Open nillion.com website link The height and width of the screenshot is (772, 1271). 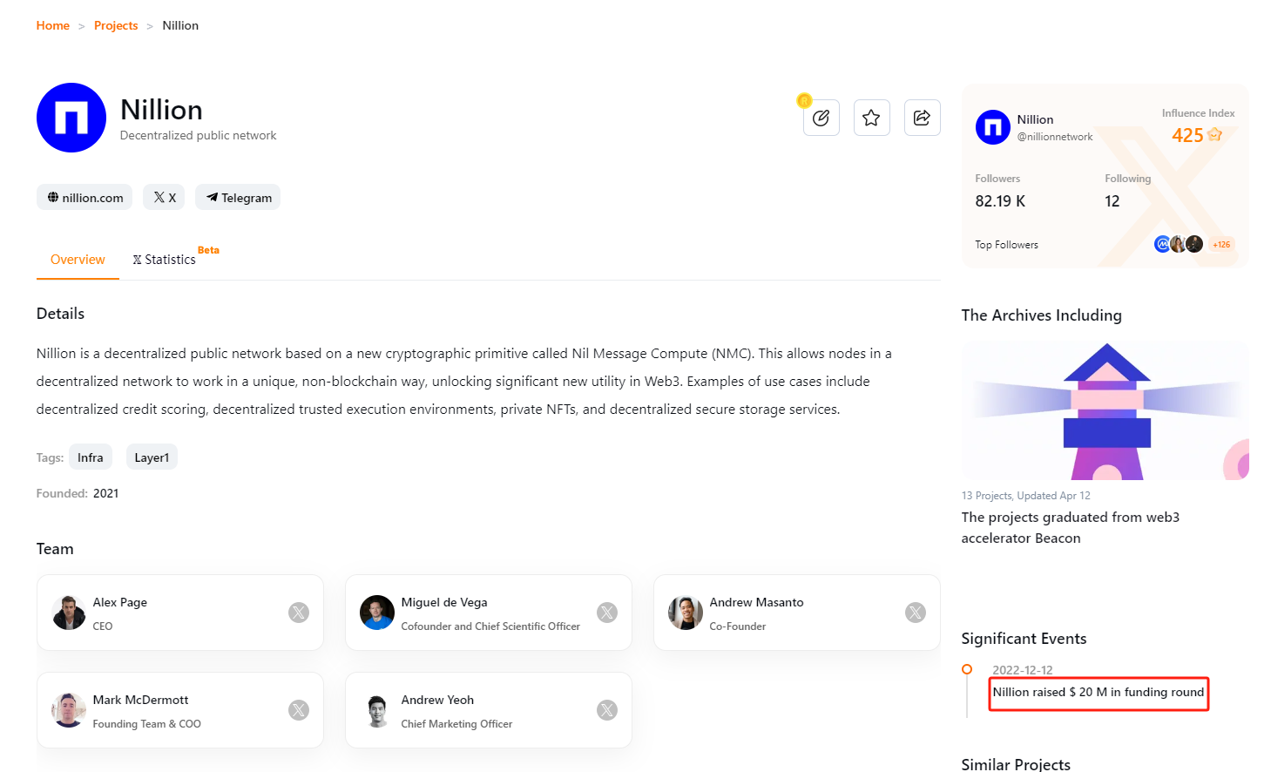[85, 197]
